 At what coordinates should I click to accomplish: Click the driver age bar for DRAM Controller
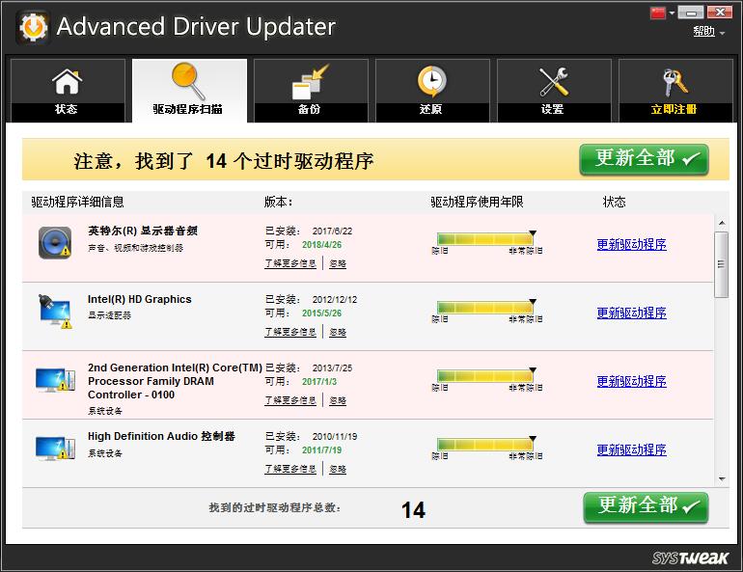[485, 376]
